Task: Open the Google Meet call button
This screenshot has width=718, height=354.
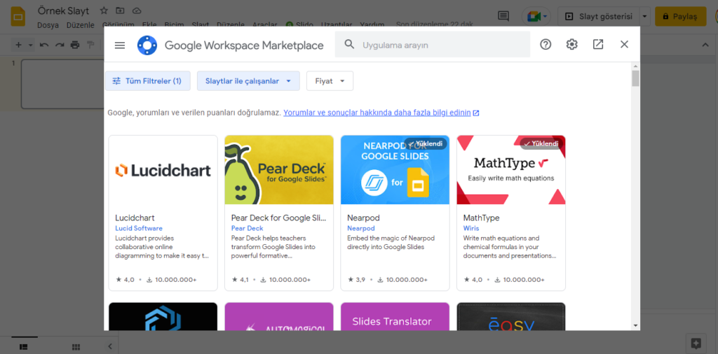Action: (536, 17)
